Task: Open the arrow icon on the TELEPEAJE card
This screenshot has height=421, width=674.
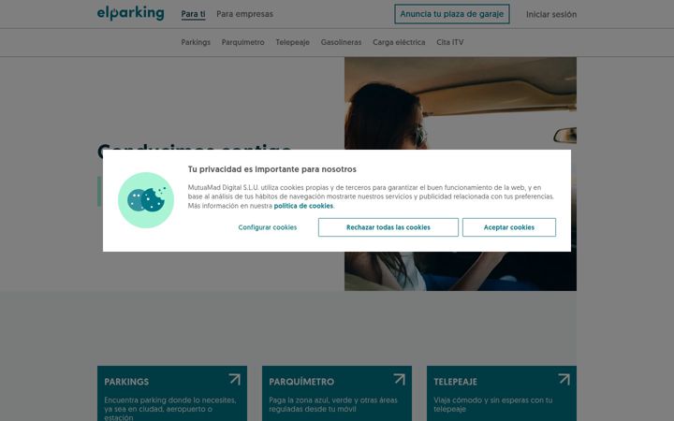Action: tap(564, 379)
